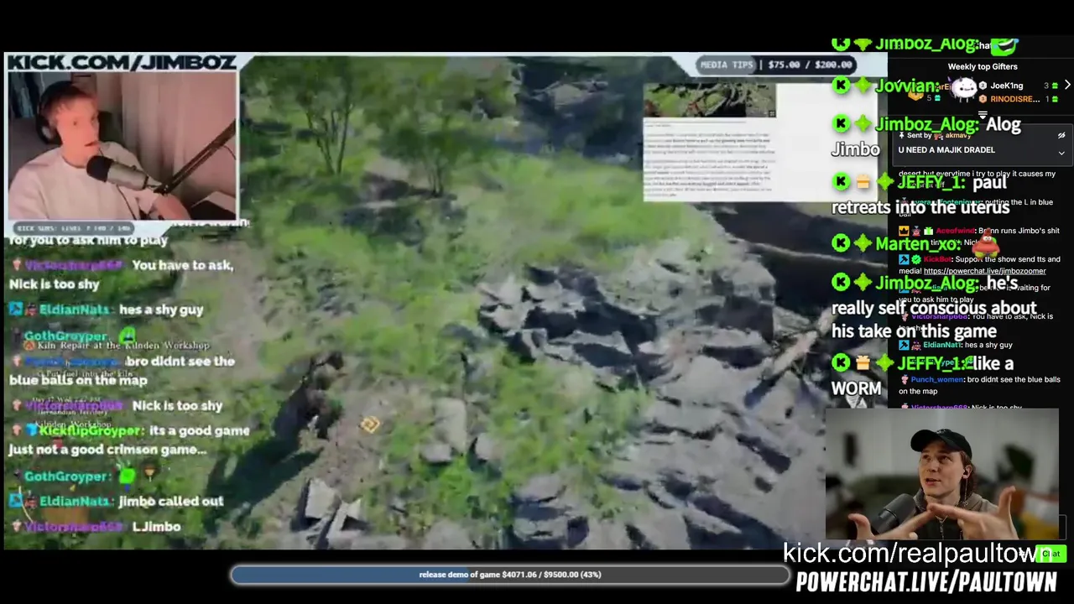1074x604 pixels.
Task: Select EldianNat1 username in side chat
Action: coord(942,345)
